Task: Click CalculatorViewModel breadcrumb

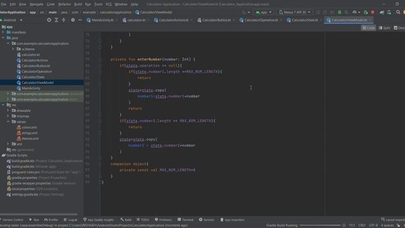Action: (x=154, y=12)
